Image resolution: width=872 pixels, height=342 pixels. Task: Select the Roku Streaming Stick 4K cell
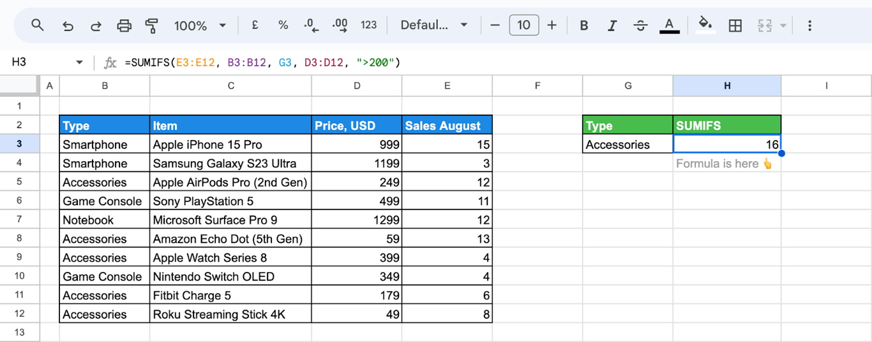tap(231, 314)
